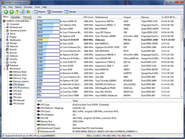185x139 pixels.
Task: Expand the Server tree node arrow
Action: (4, 34)
